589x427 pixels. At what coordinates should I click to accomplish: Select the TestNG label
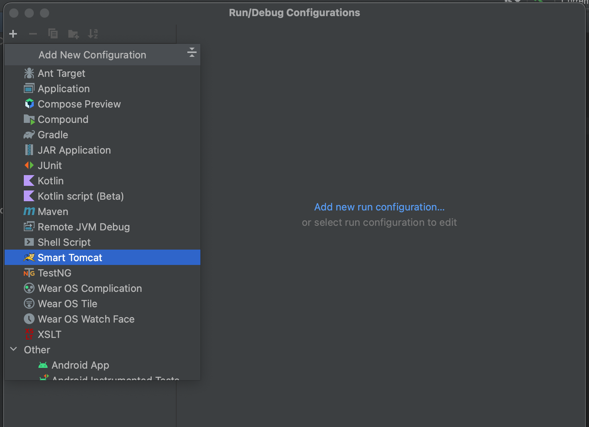tap(55, 273)
